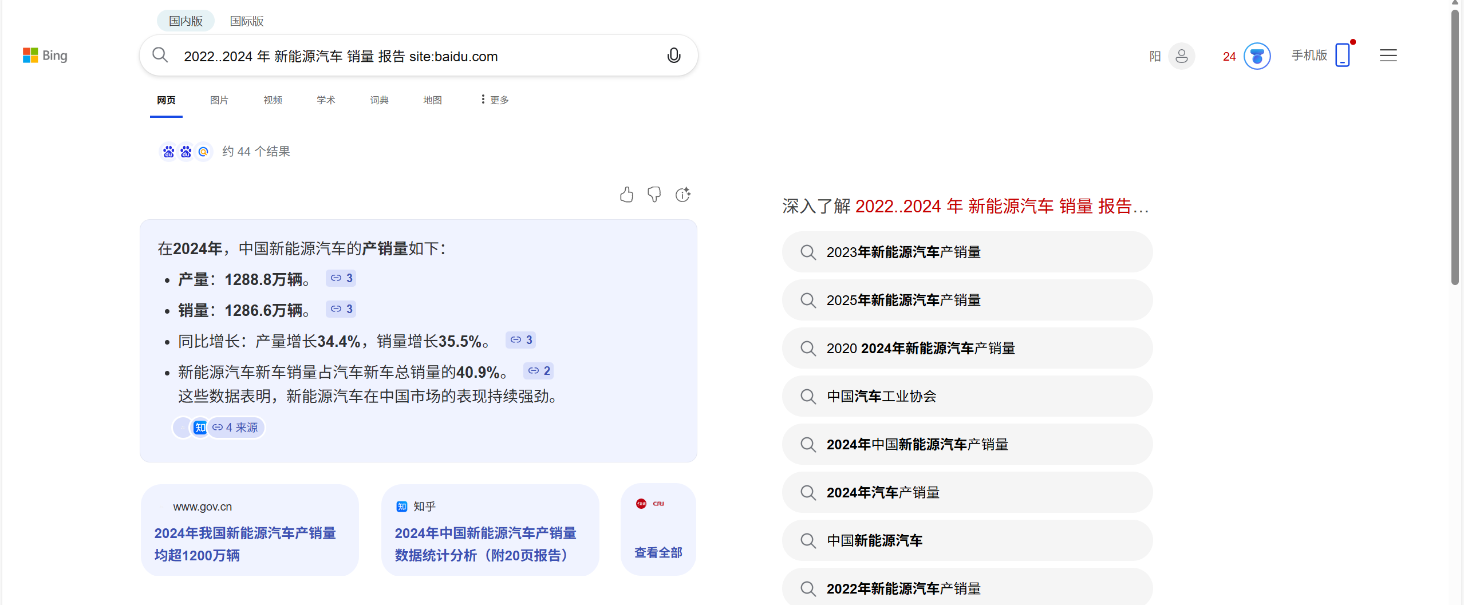Search suggestion 2024年中国新能源汽车产销量
1464x605 pixels.
pos(967,445)
